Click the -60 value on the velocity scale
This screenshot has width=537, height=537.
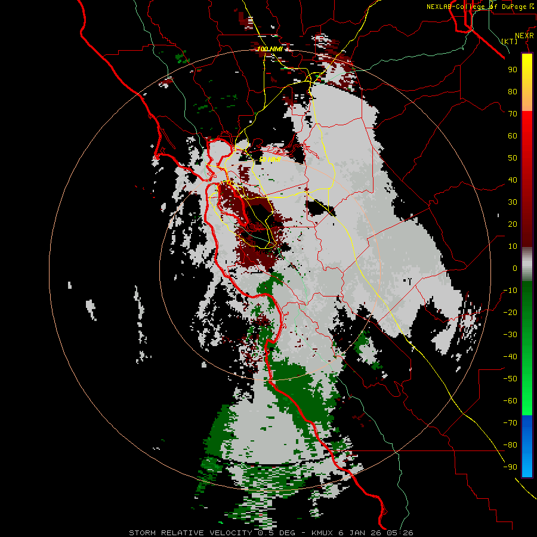(510, 401)
